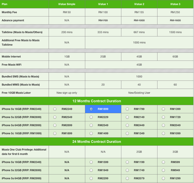The image size is (194, 183).
Task: Select the highlighted RM1899 iValue 1 radio button
Action: [x=91, y=109]
